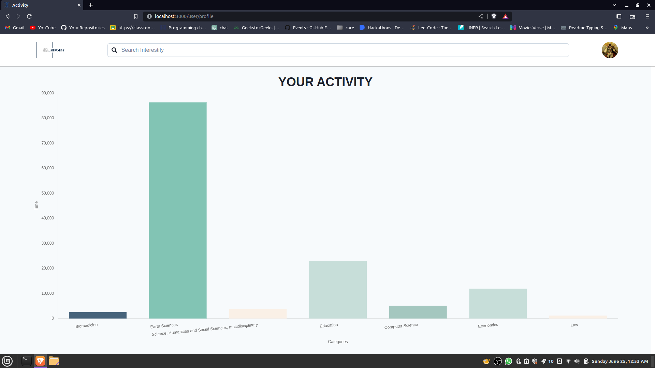This screenshot has width=655, height=368.
Task: Click the share page icon
Action: tap(481, 16)
